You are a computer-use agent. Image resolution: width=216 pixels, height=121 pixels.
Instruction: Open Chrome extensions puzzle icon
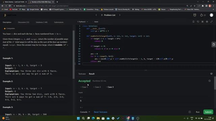coord(202,6)
